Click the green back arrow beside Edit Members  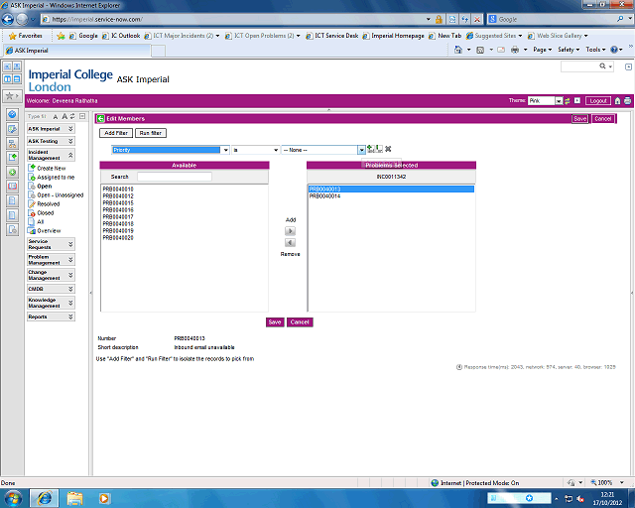tap(100, 118)
